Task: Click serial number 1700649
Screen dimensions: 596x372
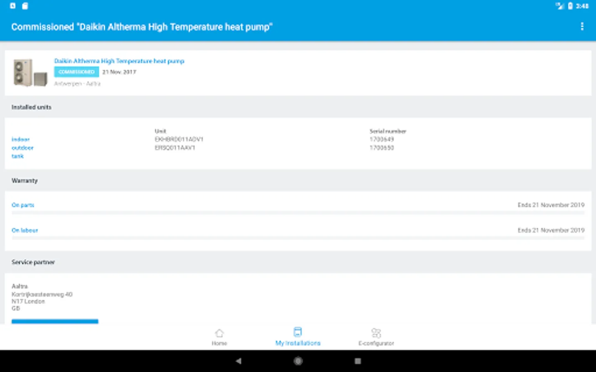Action: click(x=382, y=139)
